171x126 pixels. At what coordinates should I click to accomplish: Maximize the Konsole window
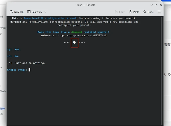click(156, 5)
